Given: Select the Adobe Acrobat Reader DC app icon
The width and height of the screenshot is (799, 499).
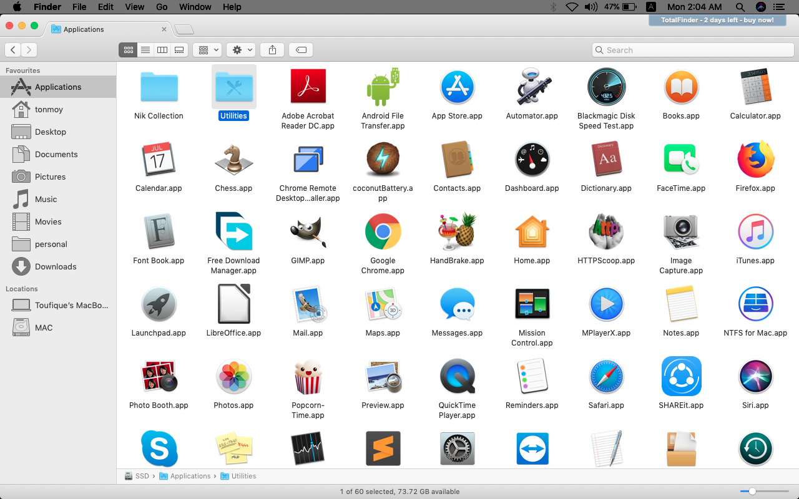Looking at the screenshot, I should (308, 87).
